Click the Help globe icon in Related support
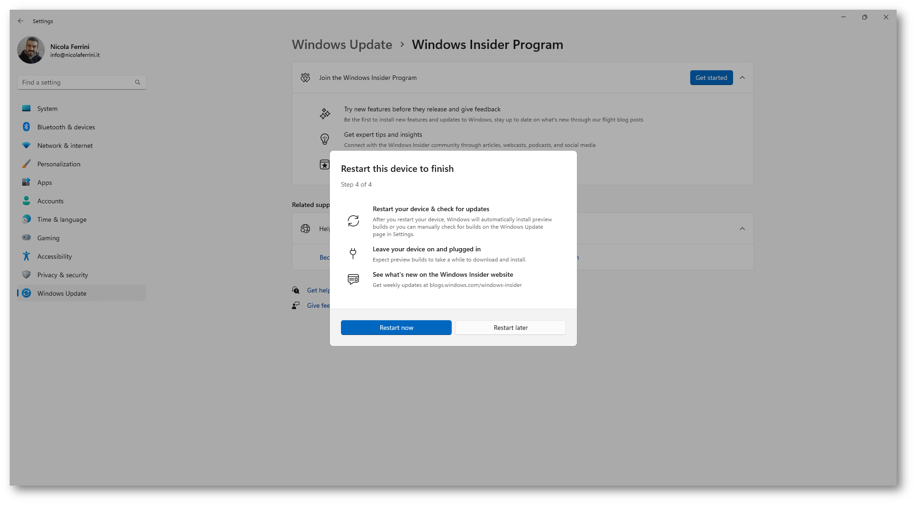Image resolution: width=916 pixels, height=505 pixels. (x=305, y=229)
